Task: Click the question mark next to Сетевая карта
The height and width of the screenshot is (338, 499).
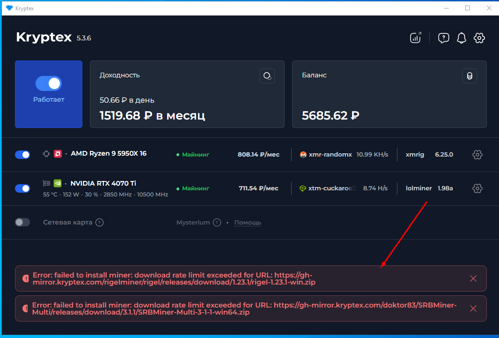Action: pyautogui.click(x=99, y=223)
